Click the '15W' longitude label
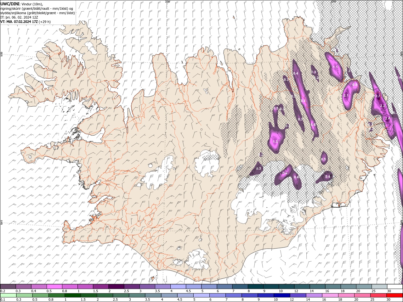This screenshot has width=403, height=302. pyautogui.click(x=333, y=2)
